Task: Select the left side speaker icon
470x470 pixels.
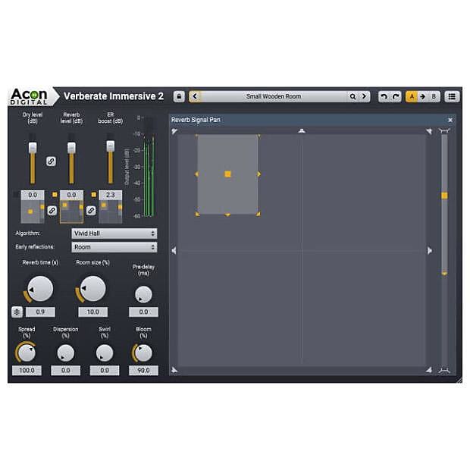Action: (174, 250)
